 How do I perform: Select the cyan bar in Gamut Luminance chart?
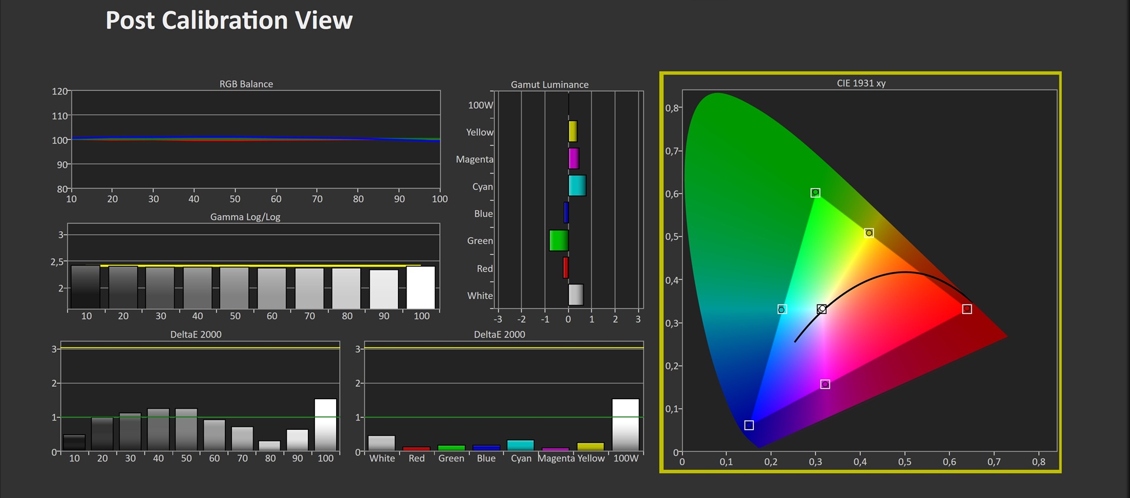pyautogui.click(x=577, y=186)
